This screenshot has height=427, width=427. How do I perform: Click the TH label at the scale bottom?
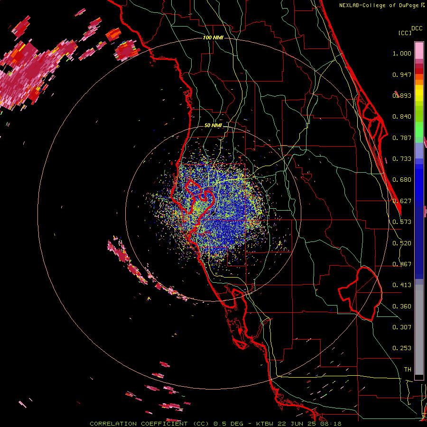tap(408, 369)
